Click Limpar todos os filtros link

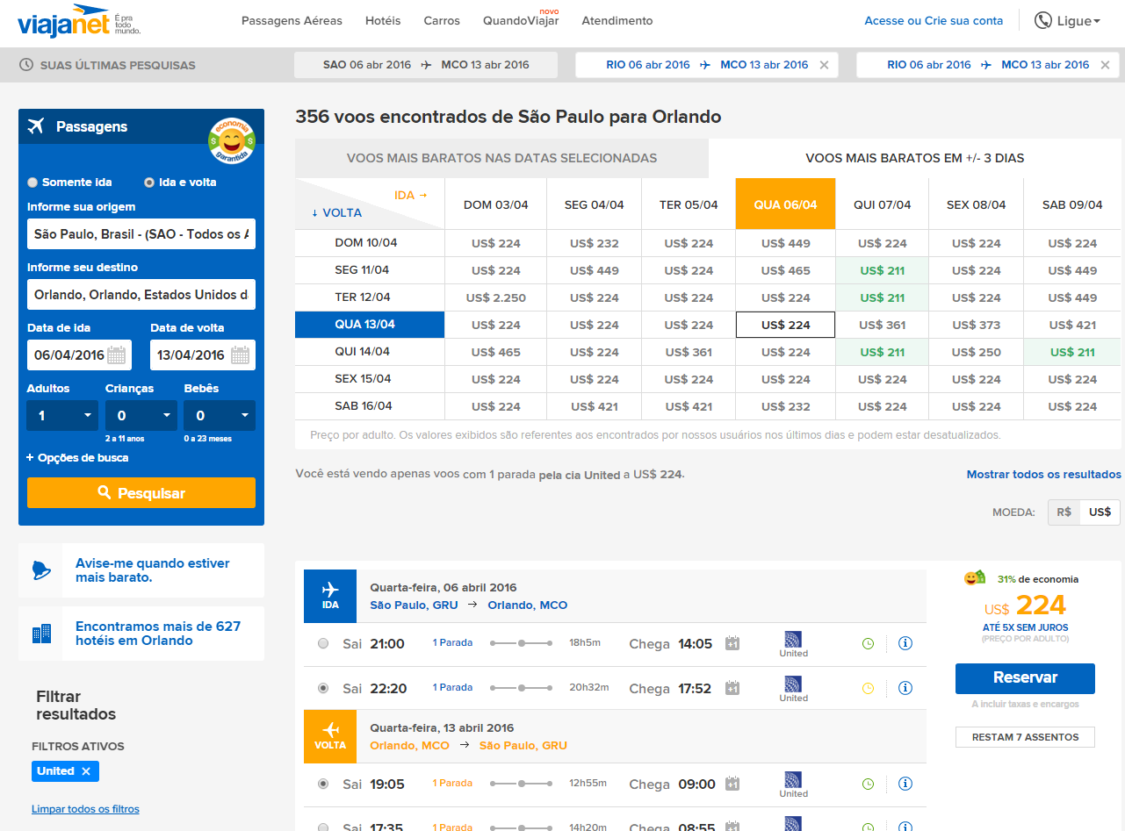(x=85, y=809)
